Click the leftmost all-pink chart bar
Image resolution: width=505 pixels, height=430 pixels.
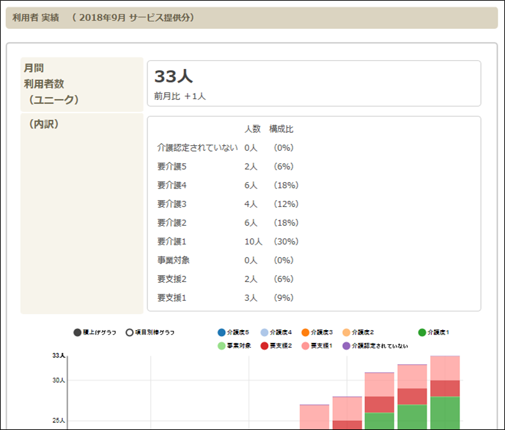pos(314,417)
